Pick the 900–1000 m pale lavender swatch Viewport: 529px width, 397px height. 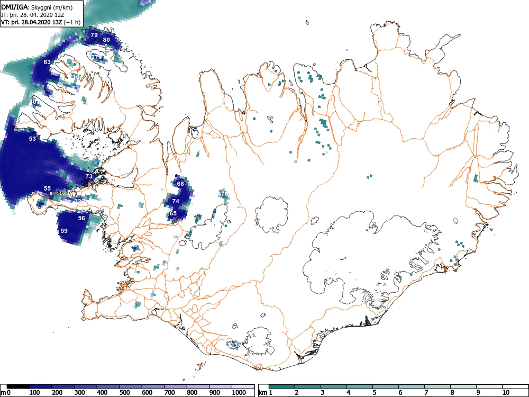(x=221, y=386)
